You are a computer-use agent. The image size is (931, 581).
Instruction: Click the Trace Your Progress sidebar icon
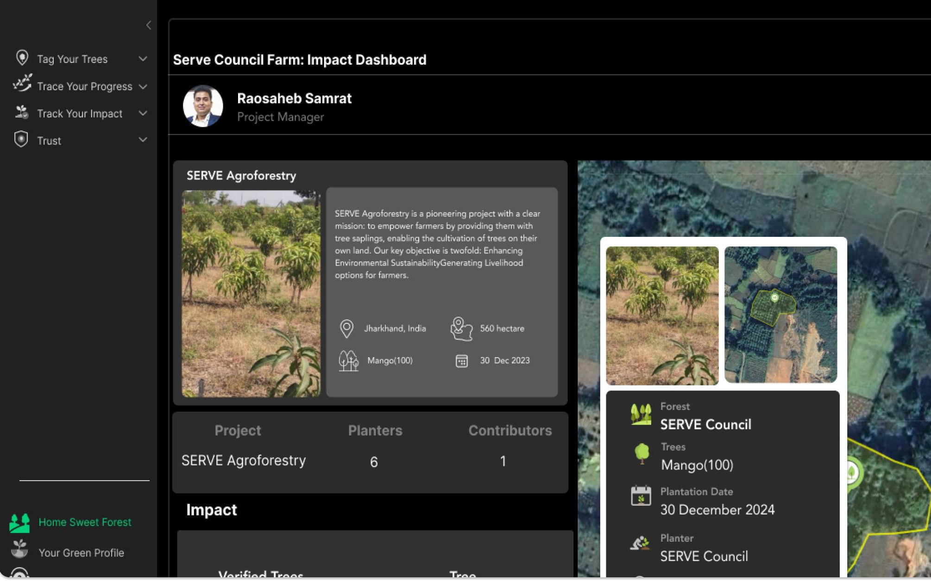[x=21, y=86]
